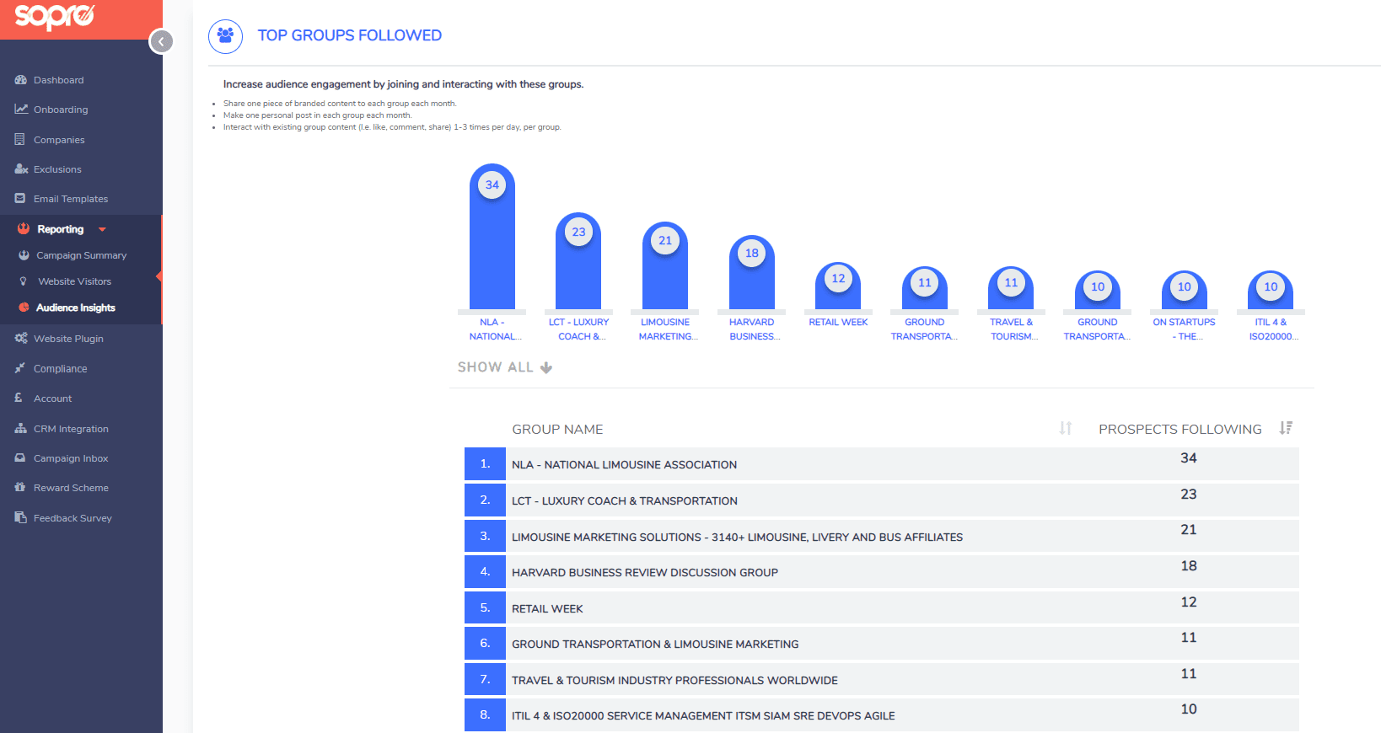Click the Website Visitors pin icon
Image resolution: width=1381 pixels, height=733 pixels.
tap(23, 281)
